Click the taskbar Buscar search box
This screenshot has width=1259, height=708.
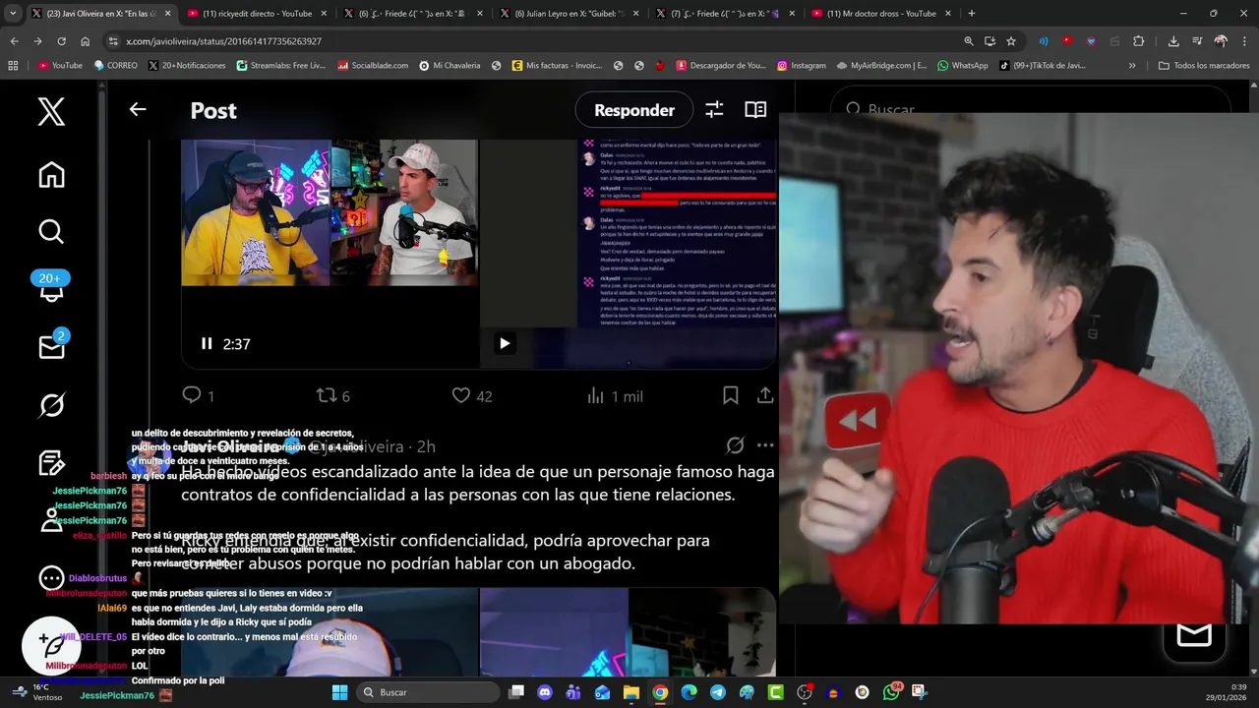(x=428, y=692)
